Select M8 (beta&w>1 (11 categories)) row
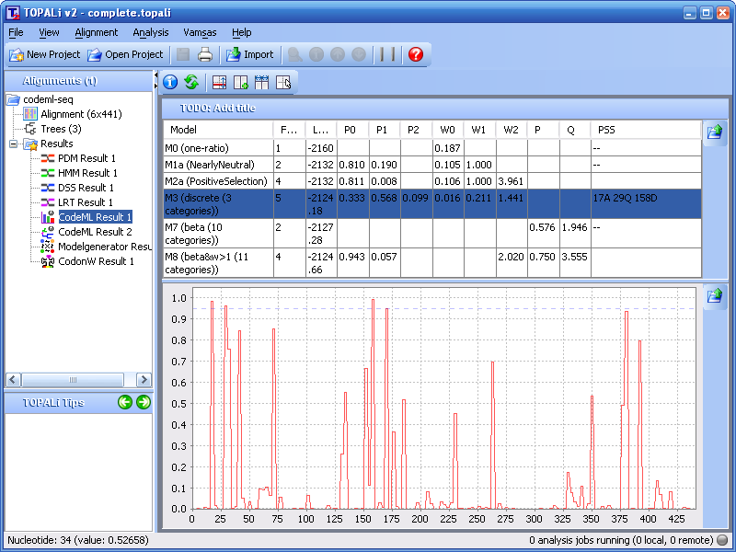The height and width of the screenshot is (552, 736). (x=432, y=263)
